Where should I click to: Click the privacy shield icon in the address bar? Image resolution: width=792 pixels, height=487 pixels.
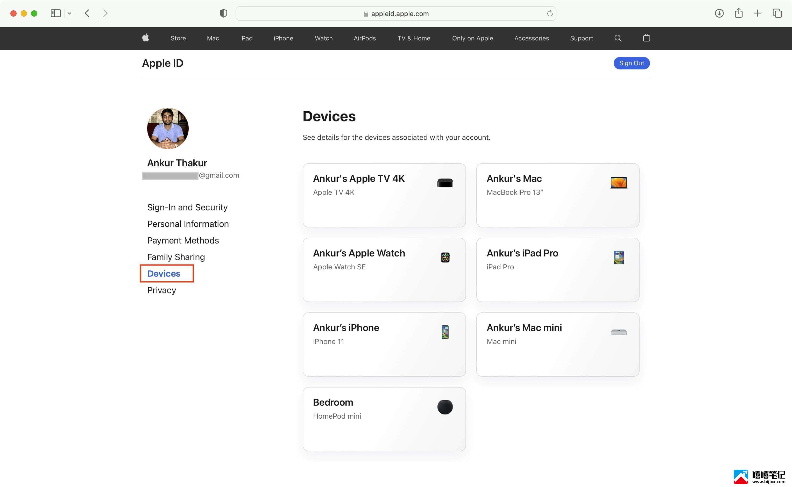[223, 13]
